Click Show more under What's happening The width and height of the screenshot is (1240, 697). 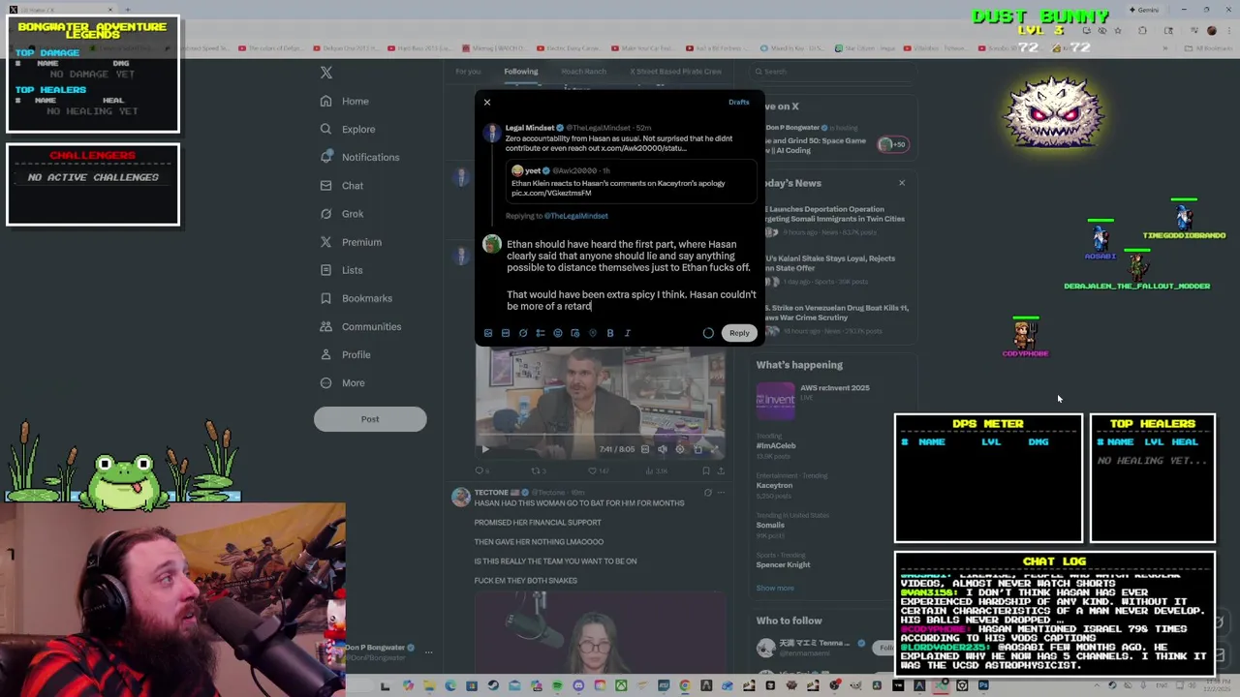775,588
